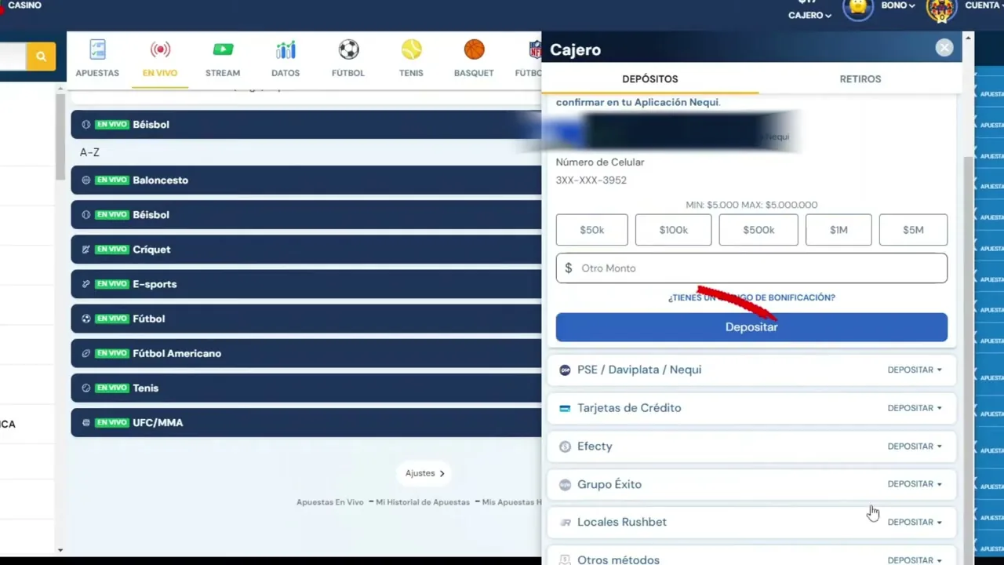This screenshot has height=565, width=1004.
Task: Click the E-sports icon in live list
Action: 86,284
